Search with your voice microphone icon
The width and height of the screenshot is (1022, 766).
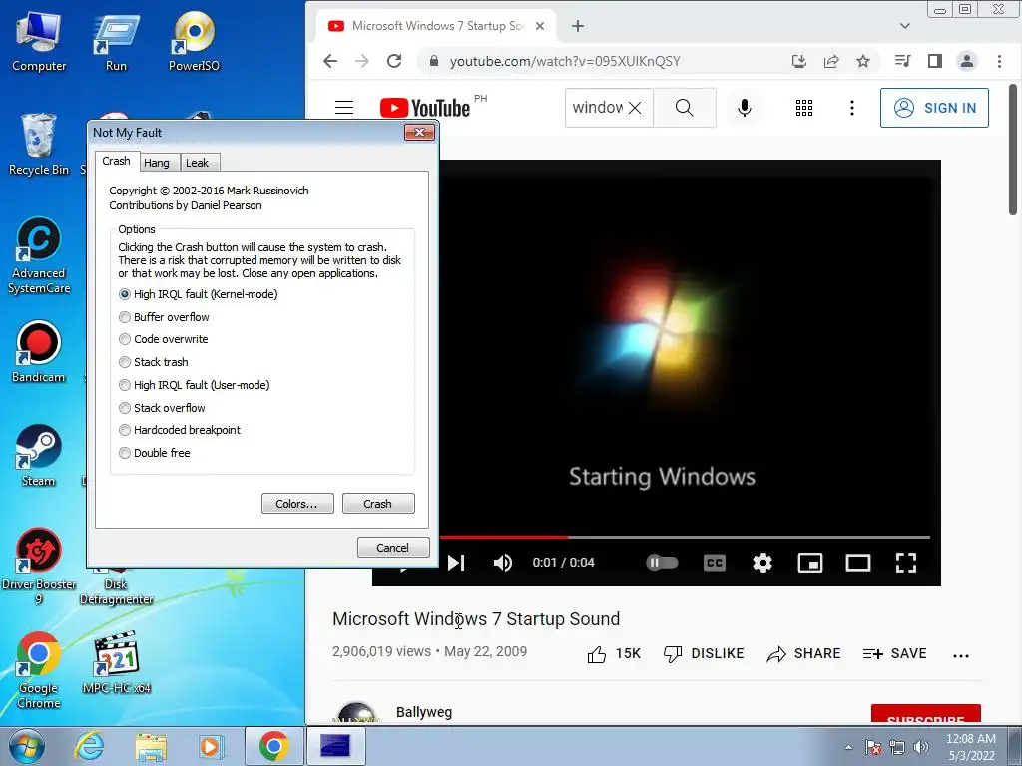click(744, 108)
